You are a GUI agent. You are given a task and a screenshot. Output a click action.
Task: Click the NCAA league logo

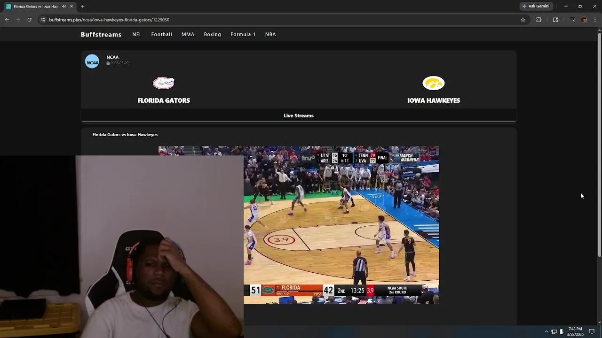(92, 61)
